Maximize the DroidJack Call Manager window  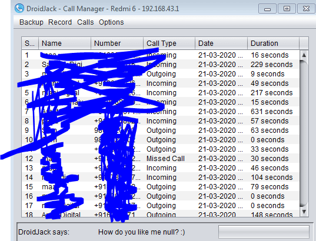point(287,9)
